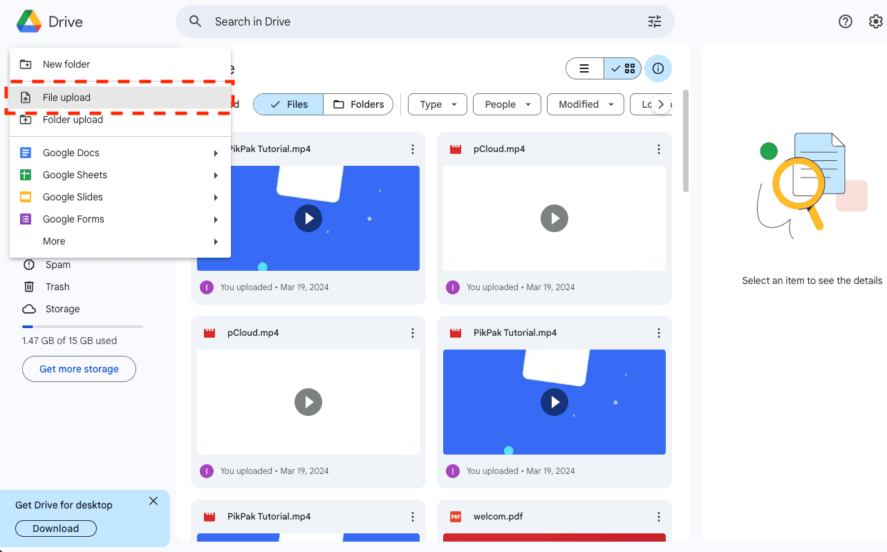Click the Get more storage button

[x=79, y=369]
